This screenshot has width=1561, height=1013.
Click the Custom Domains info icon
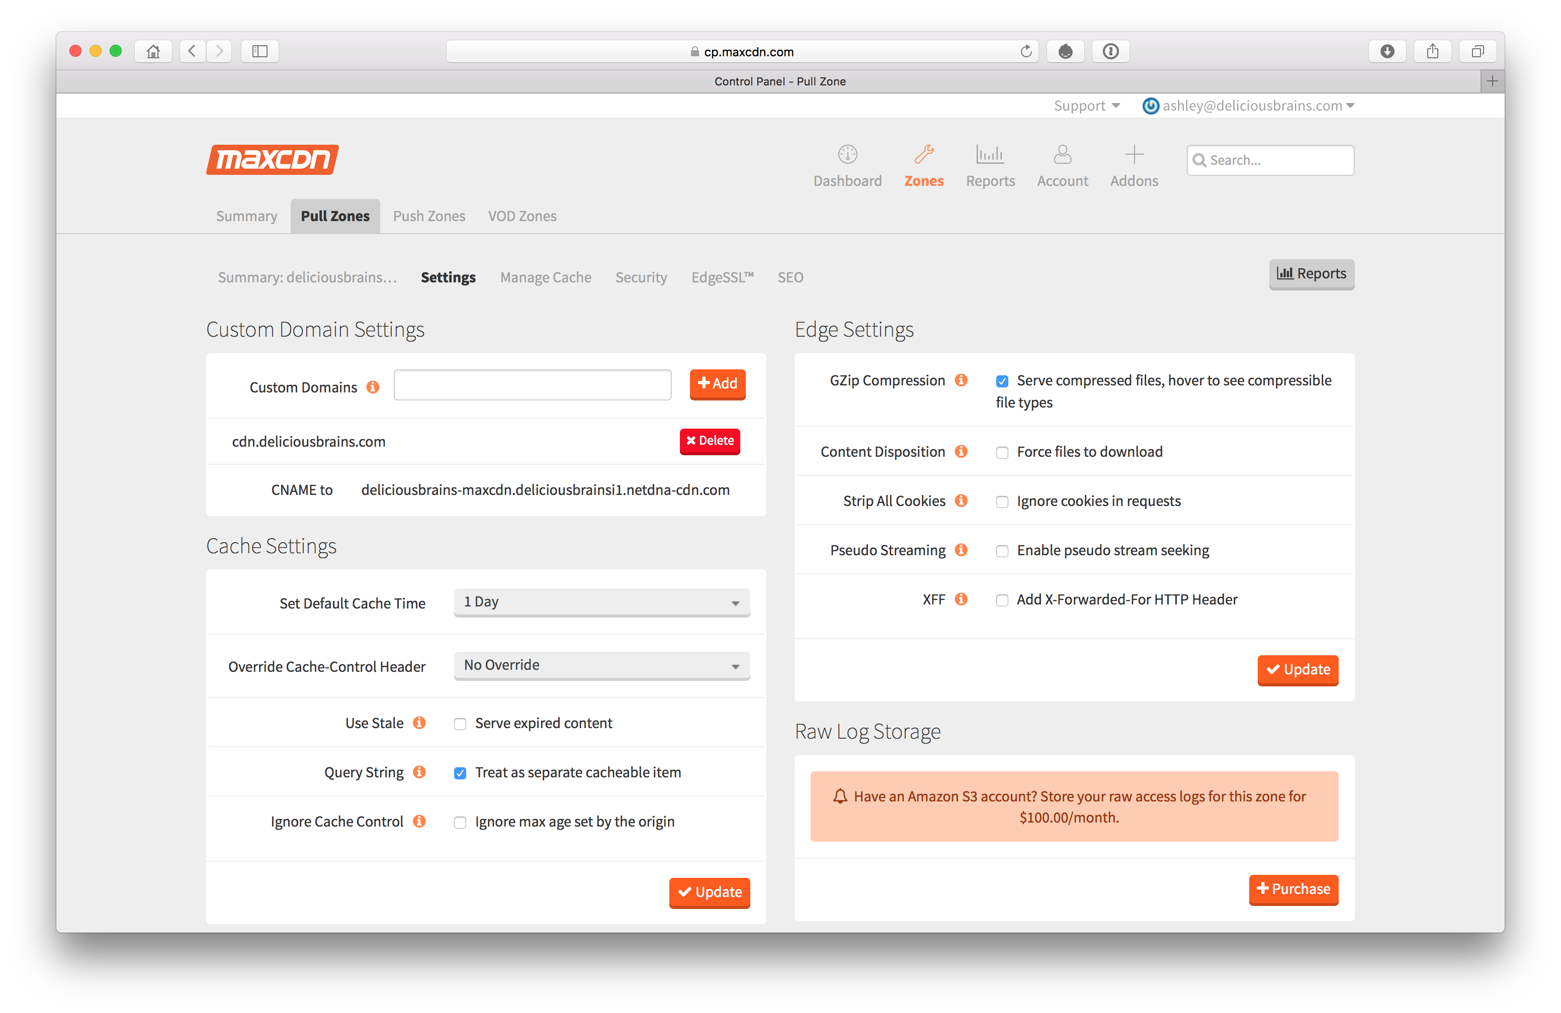[x=373, y=386]
